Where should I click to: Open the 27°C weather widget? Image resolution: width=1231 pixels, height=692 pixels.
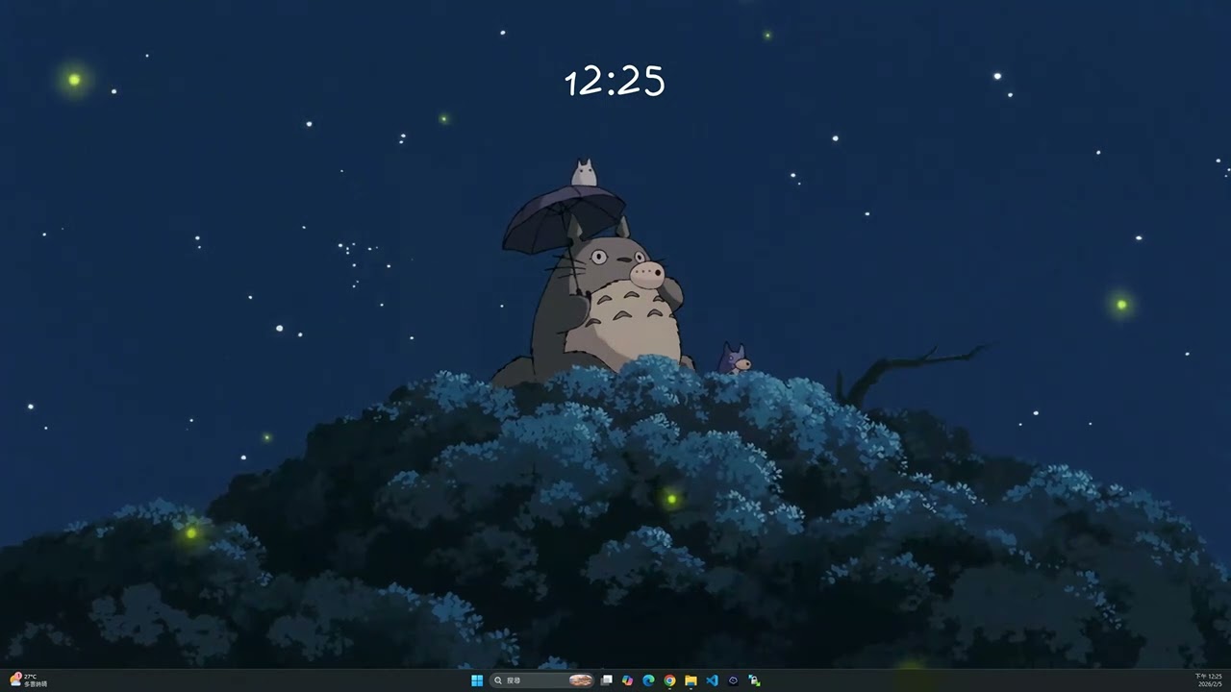[28, 680]
